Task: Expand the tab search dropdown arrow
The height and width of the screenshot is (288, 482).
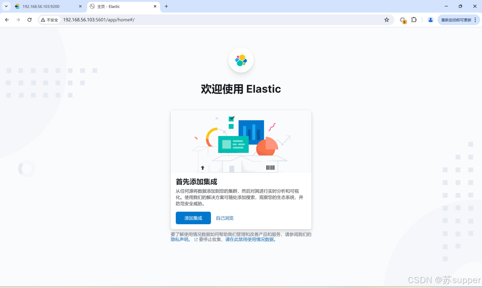Action: point(6,6)
